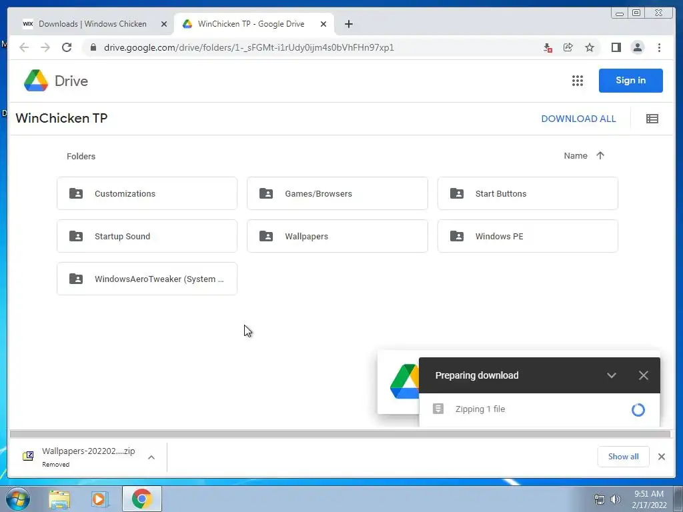
Task: Close the downloads bar
Action: (661, 456)
